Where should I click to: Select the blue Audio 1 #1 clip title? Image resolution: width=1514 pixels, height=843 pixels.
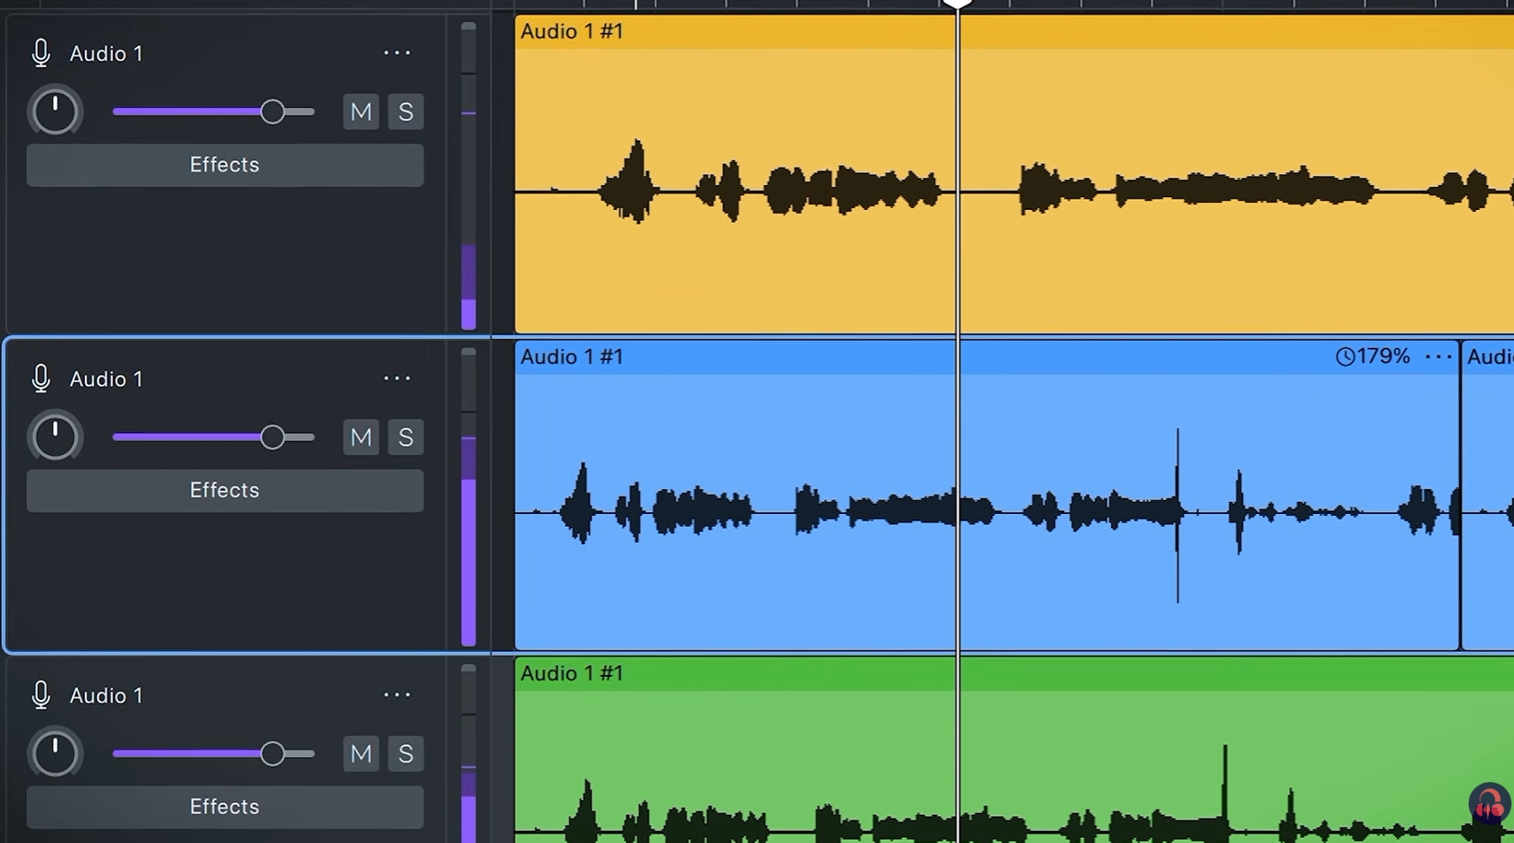[x=571, y=356]
